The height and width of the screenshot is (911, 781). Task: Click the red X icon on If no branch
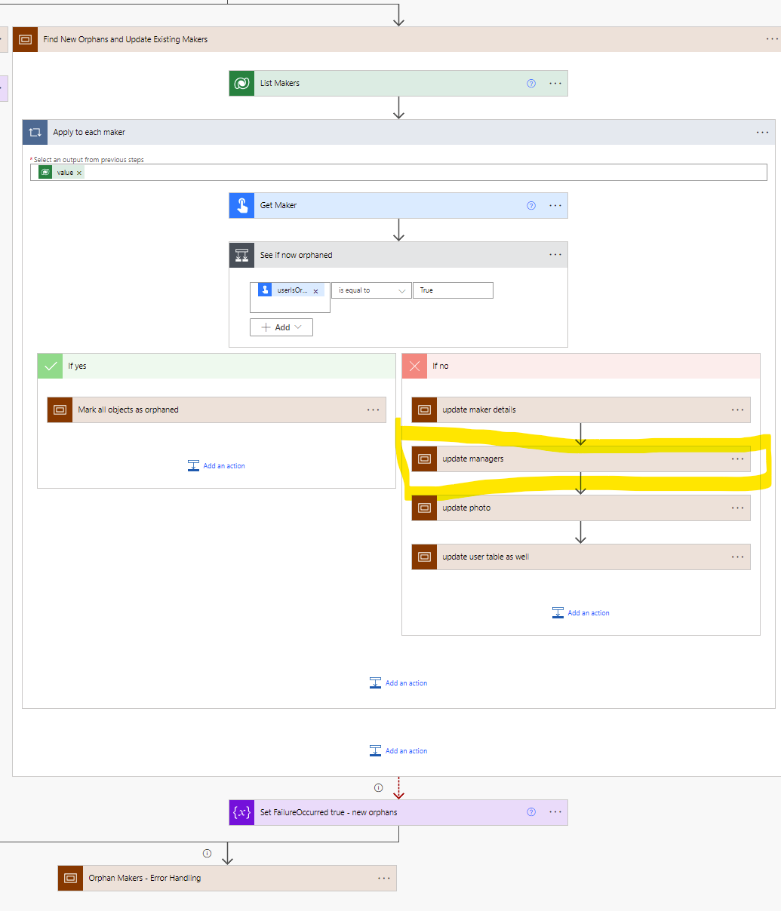click(x=414, y=366)
